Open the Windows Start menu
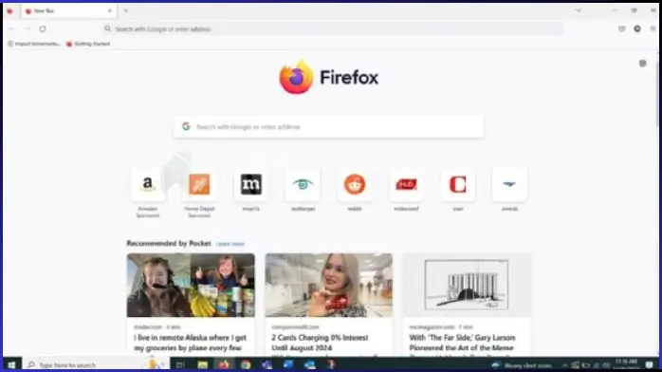Image resolution: width=662 pixels, height=372 pixels. click(11, 364)
